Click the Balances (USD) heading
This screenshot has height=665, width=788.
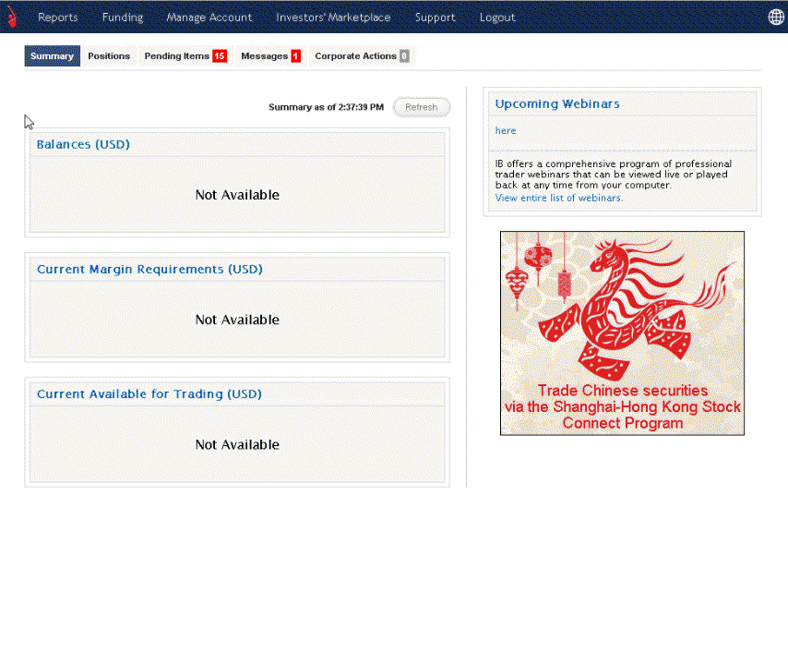pyautogui.click(x=83, y=144)
